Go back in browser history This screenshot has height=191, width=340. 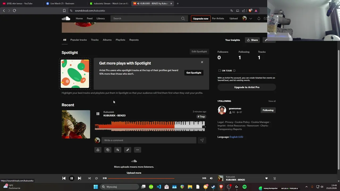pos(4,11)
